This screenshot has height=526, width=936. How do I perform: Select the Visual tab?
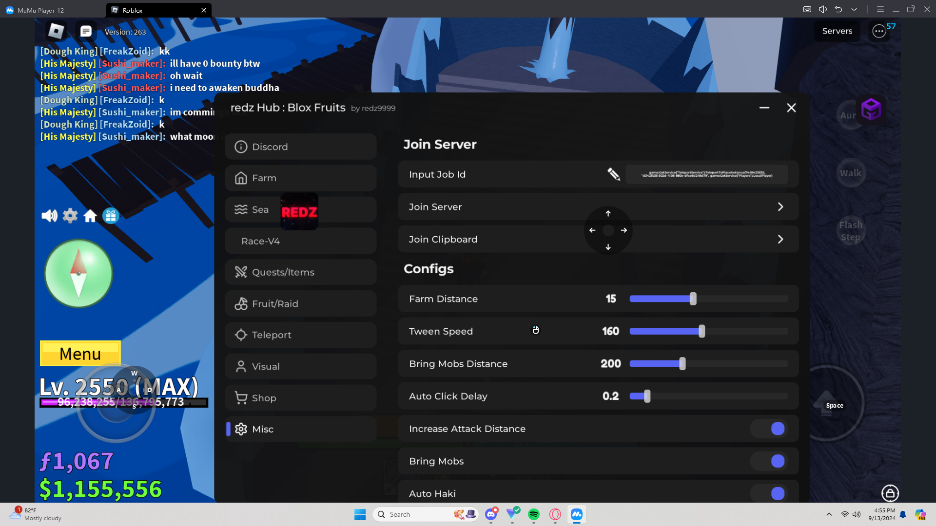(x=301, y=367)
